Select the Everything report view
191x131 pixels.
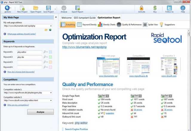click(68, 25)
